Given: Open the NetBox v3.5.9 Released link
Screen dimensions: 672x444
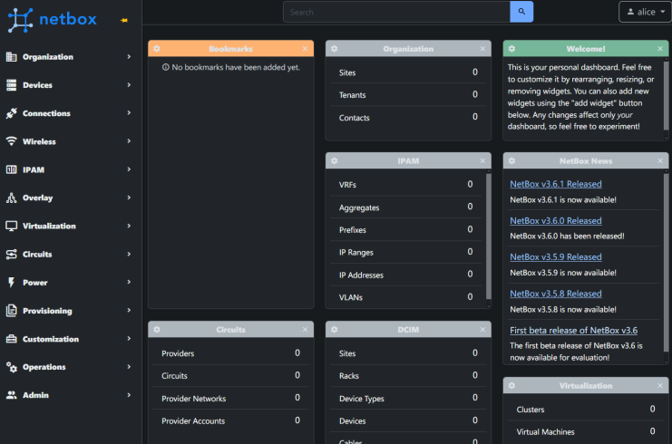Looking at the screenshot, I should click(x=555, y=257).
